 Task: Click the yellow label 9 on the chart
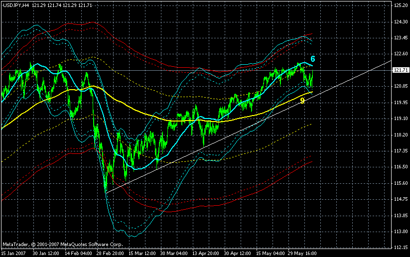point(302,101)
